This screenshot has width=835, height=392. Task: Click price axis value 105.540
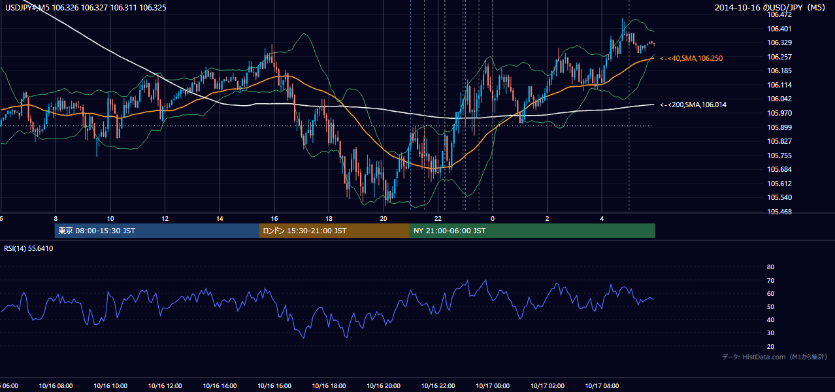pos(779,197)
